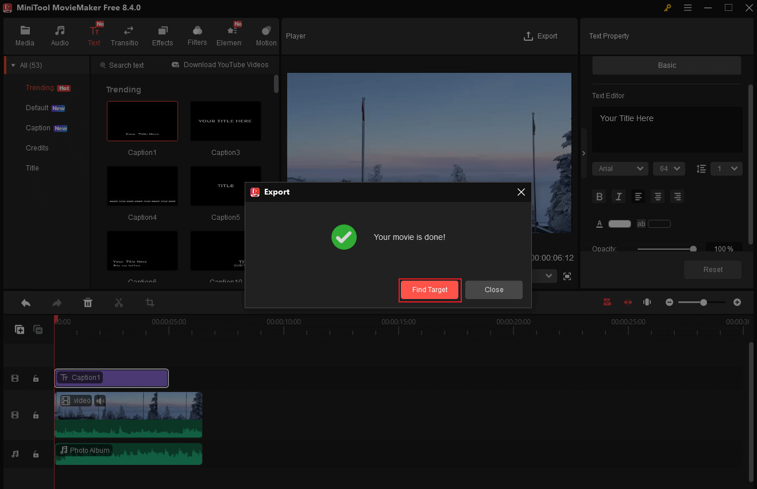Collapse the All (53) category list
757x489 pixels.
(x=13, y=65)
